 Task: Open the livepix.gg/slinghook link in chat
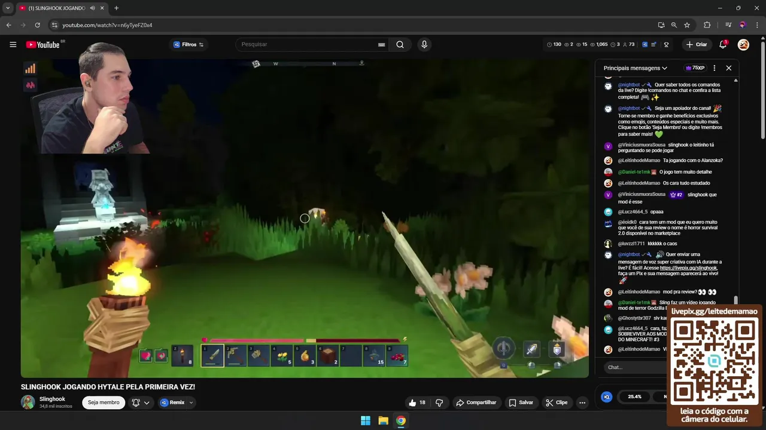pos(688,268)
